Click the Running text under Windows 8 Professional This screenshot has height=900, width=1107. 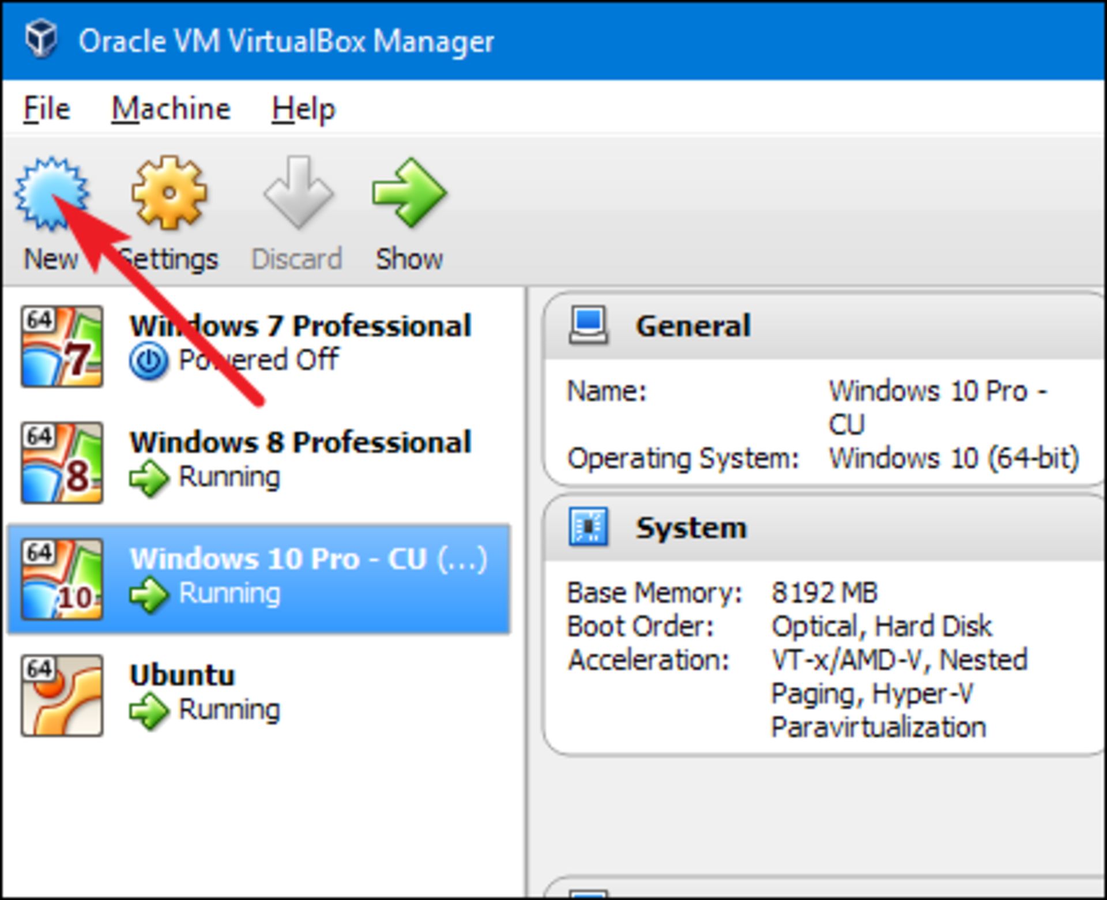click(x=229, y=477)
